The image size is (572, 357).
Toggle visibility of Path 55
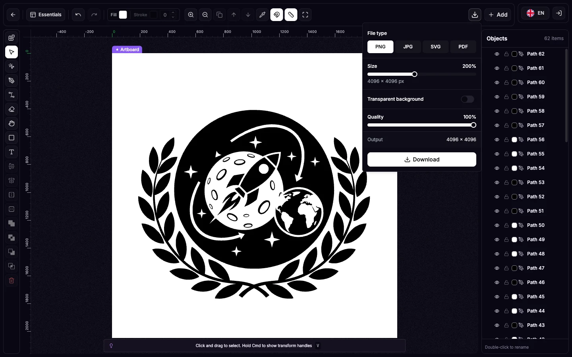[497, 154]
